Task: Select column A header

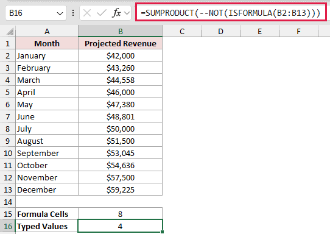Action: tap(47, 31)
